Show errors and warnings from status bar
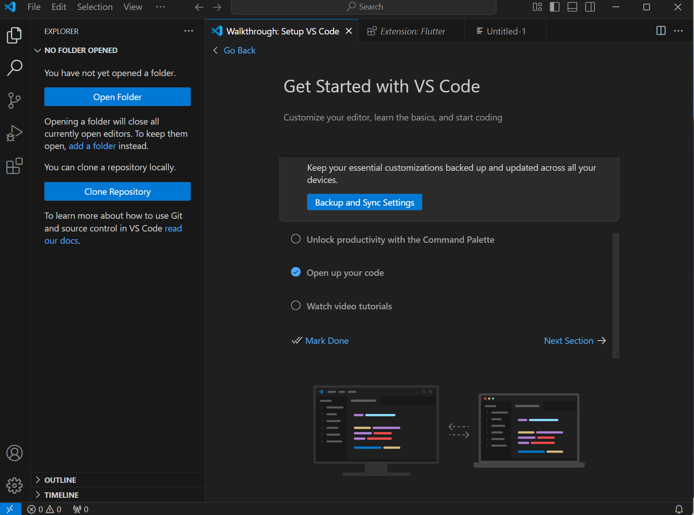Screen dimensions: 694x515 pos(44,509)
